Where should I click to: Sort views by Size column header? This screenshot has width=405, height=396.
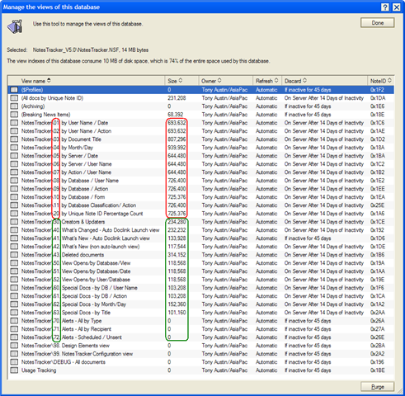(181, 81)
